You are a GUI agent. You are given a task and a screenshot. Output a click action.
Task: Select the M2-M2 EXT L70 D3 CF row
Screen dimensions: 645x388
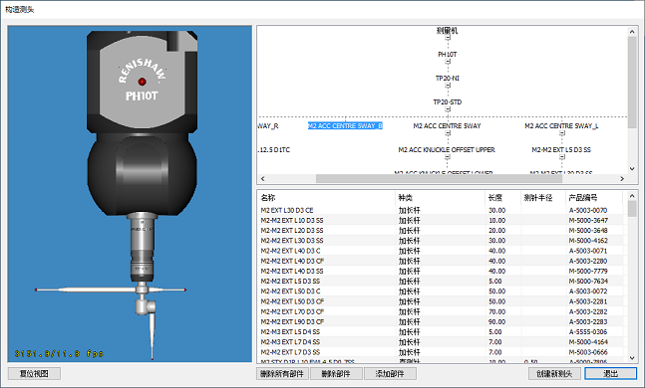coord(441,311)
